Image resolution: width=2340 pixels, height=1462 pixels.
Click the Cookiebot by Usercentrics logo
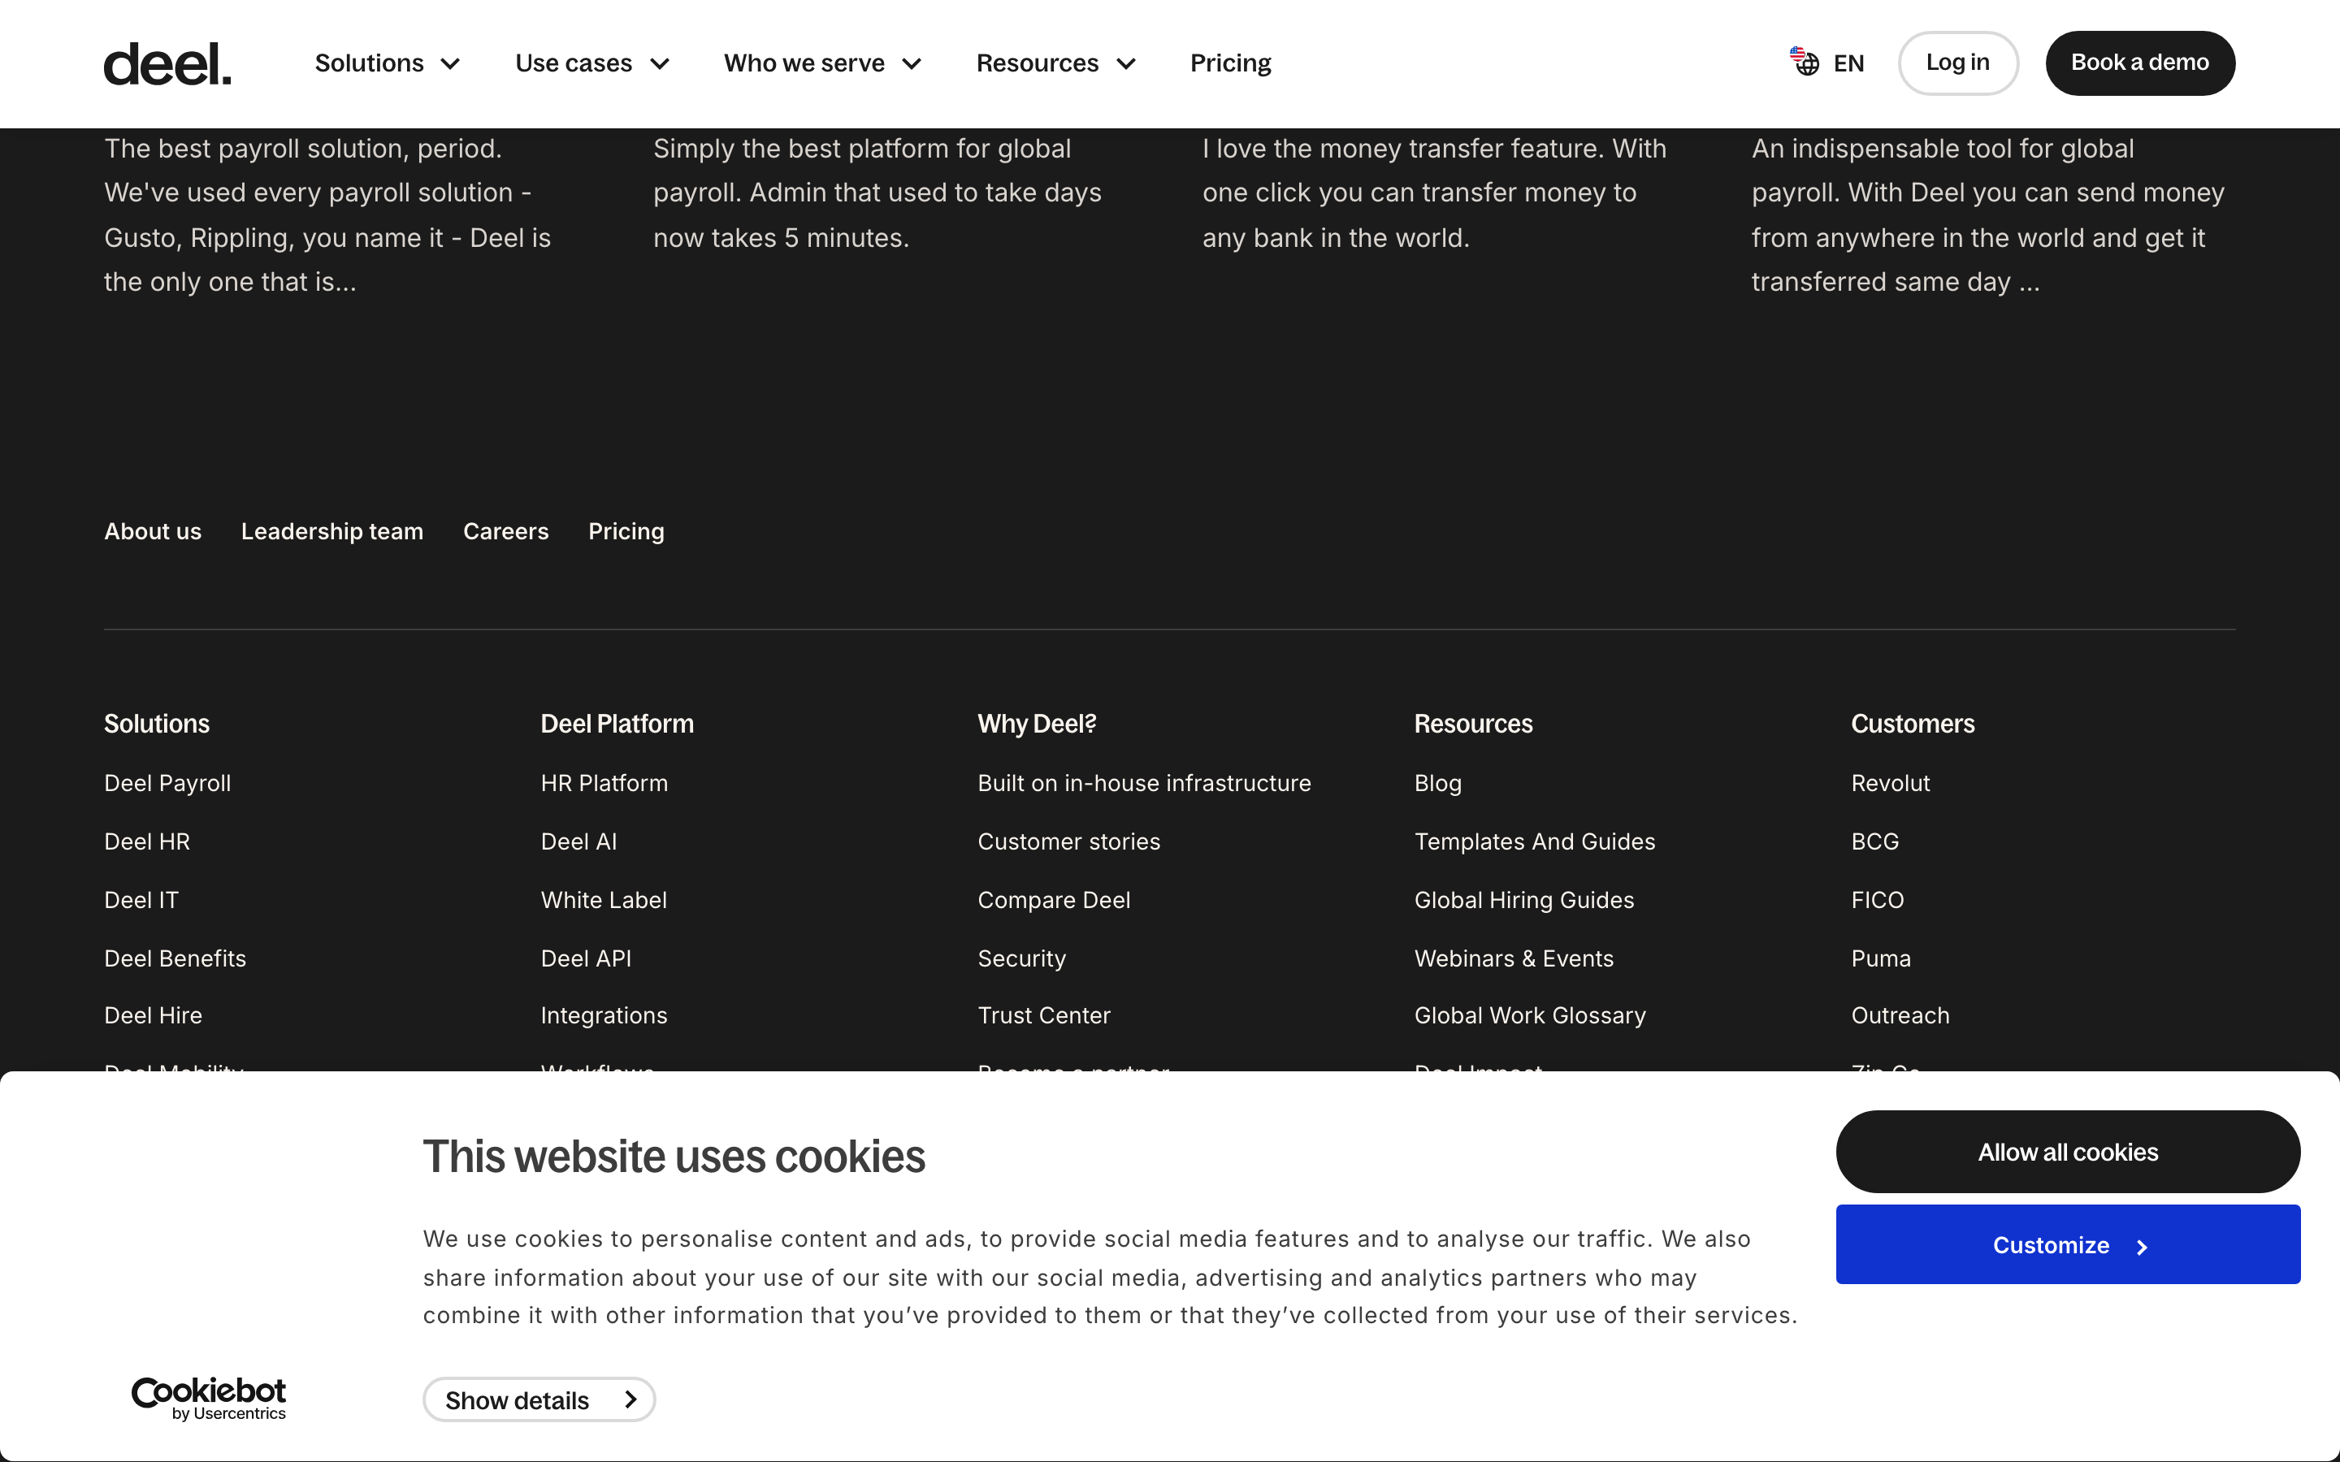(209, 1399)
